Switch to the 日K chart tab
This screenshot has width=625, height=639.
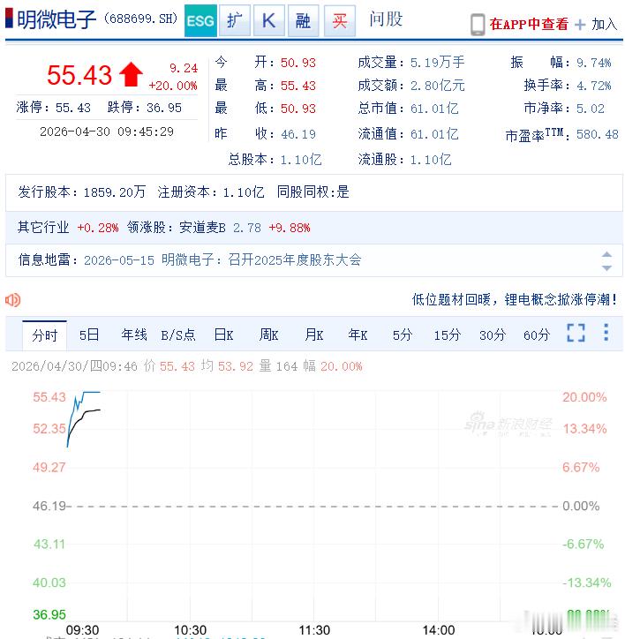pos(223,335)
